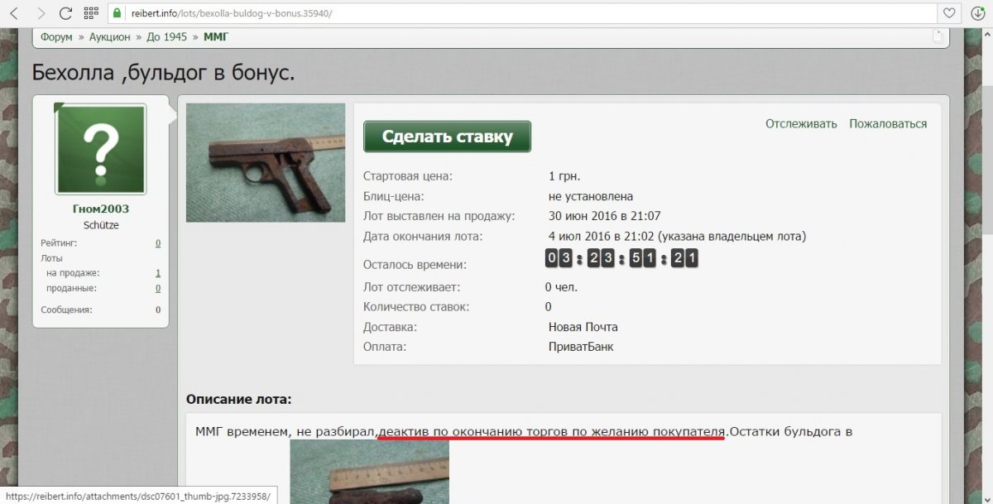This screenshot has width=993, height=504.
Task: Open Гном2003 user profile name
Action: (x=100, y=209)
